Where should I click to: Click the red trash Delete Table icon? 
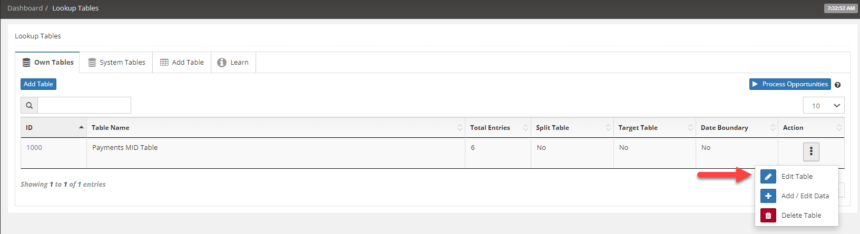pyautogui.click(x=768, y=216)
